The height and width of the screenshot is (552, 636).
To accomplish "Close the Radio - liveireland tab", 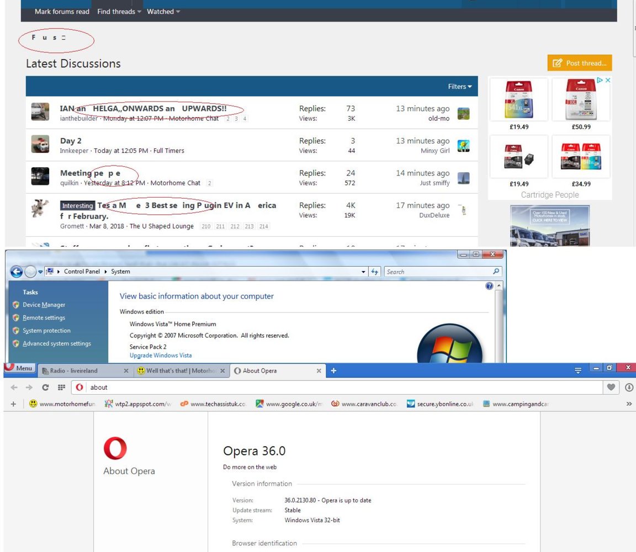I will point(126,371).
